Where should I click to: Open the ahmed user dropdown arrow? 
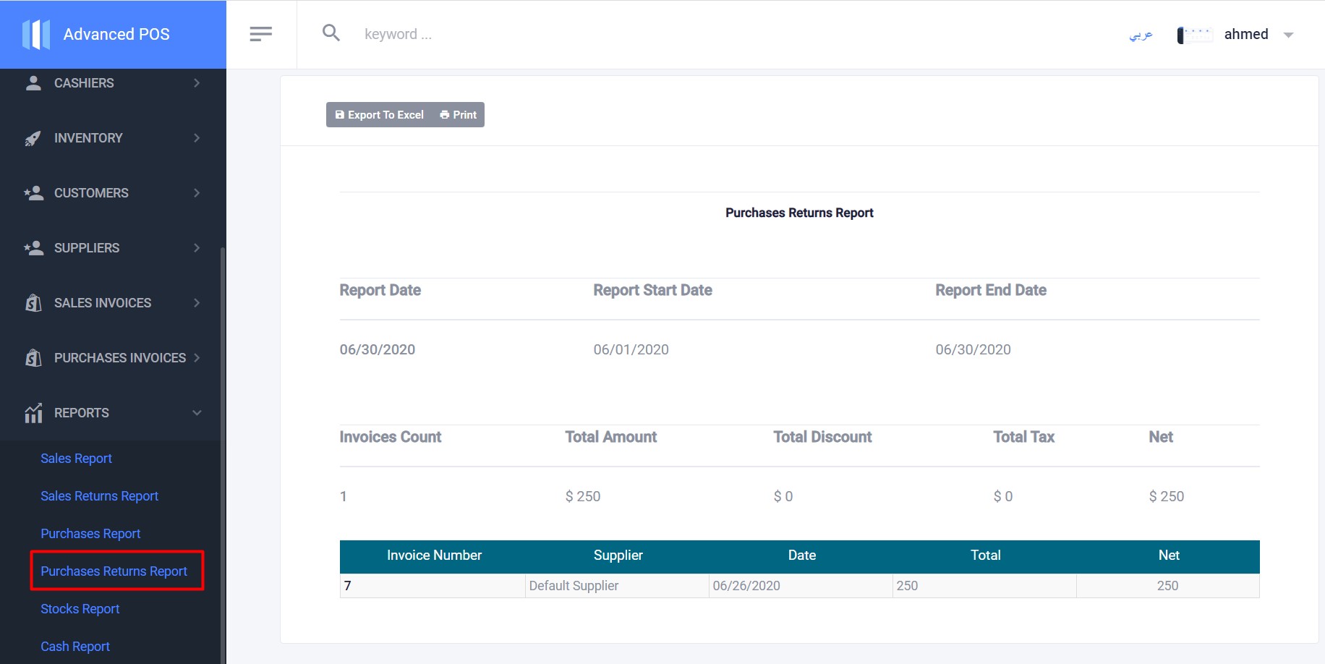1288,35
